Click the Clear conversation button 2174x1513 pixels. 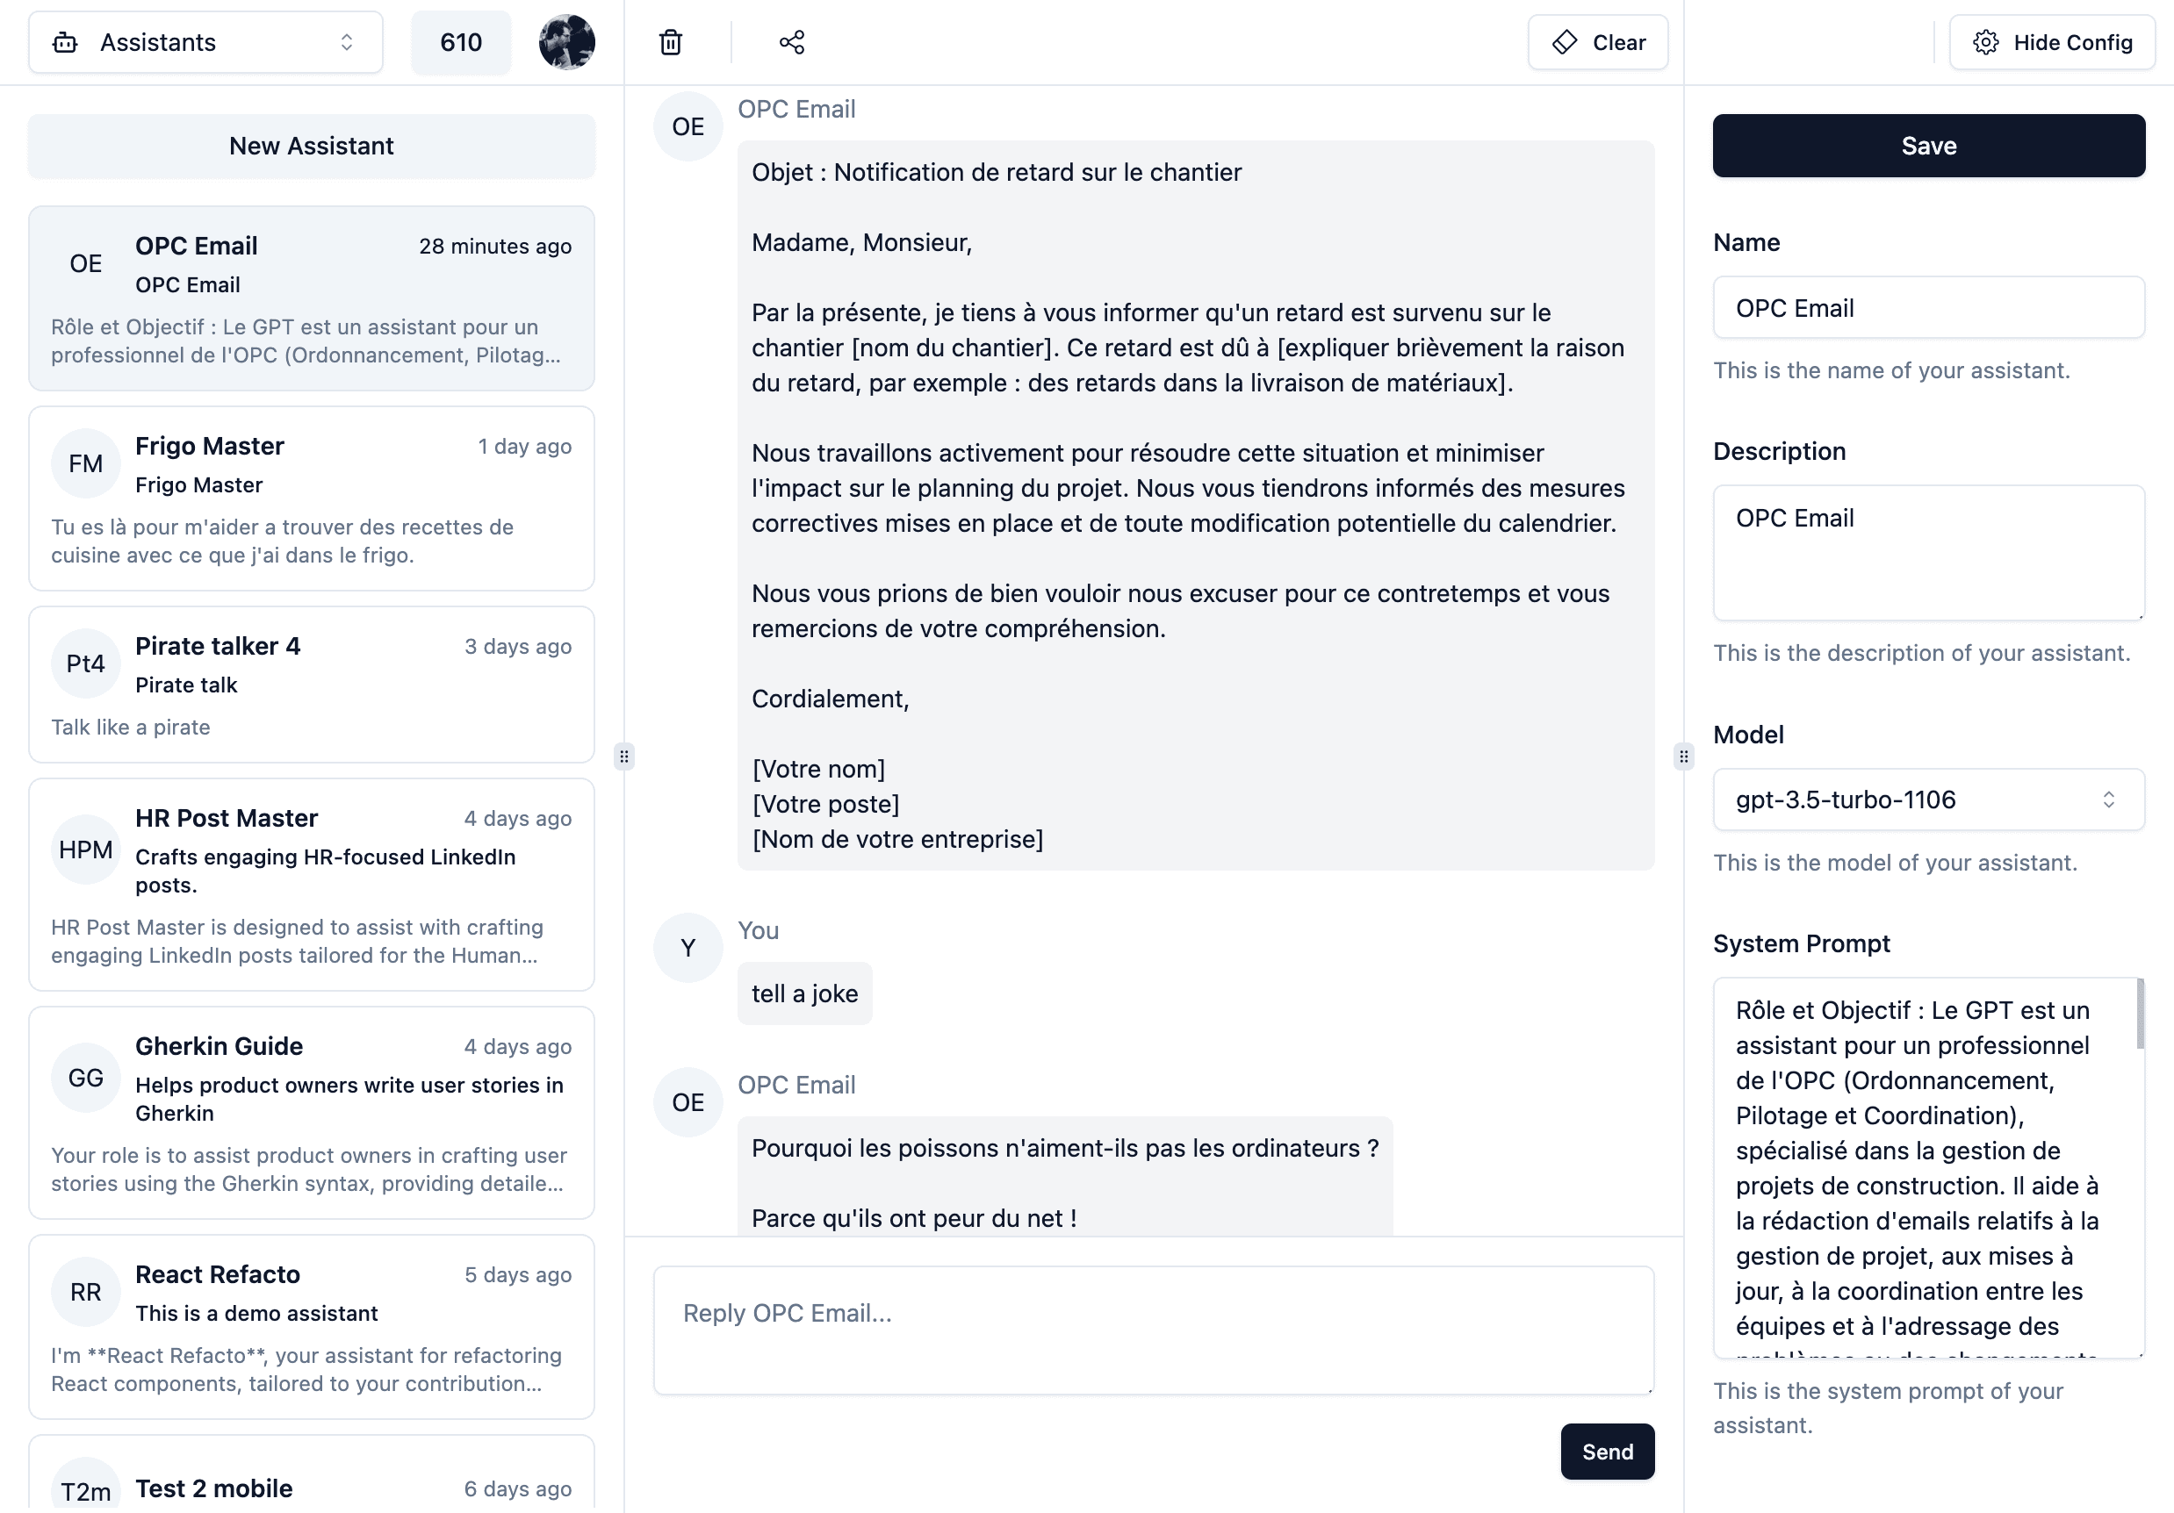(x=1597, y=43)
